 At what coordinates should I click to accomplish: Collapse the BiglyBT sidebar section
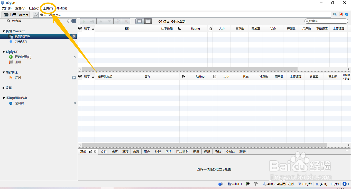pos(4,52)
